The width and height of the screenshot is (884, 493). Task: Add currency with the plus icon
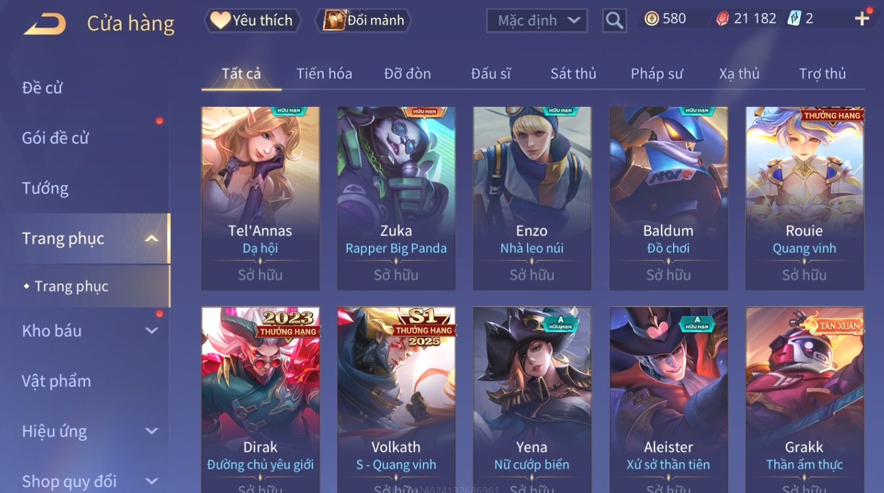pyautogui.click(x=862, y=19)
